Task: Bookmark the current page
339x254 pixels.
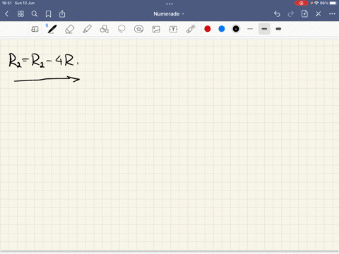Action: tap(48, 14)
